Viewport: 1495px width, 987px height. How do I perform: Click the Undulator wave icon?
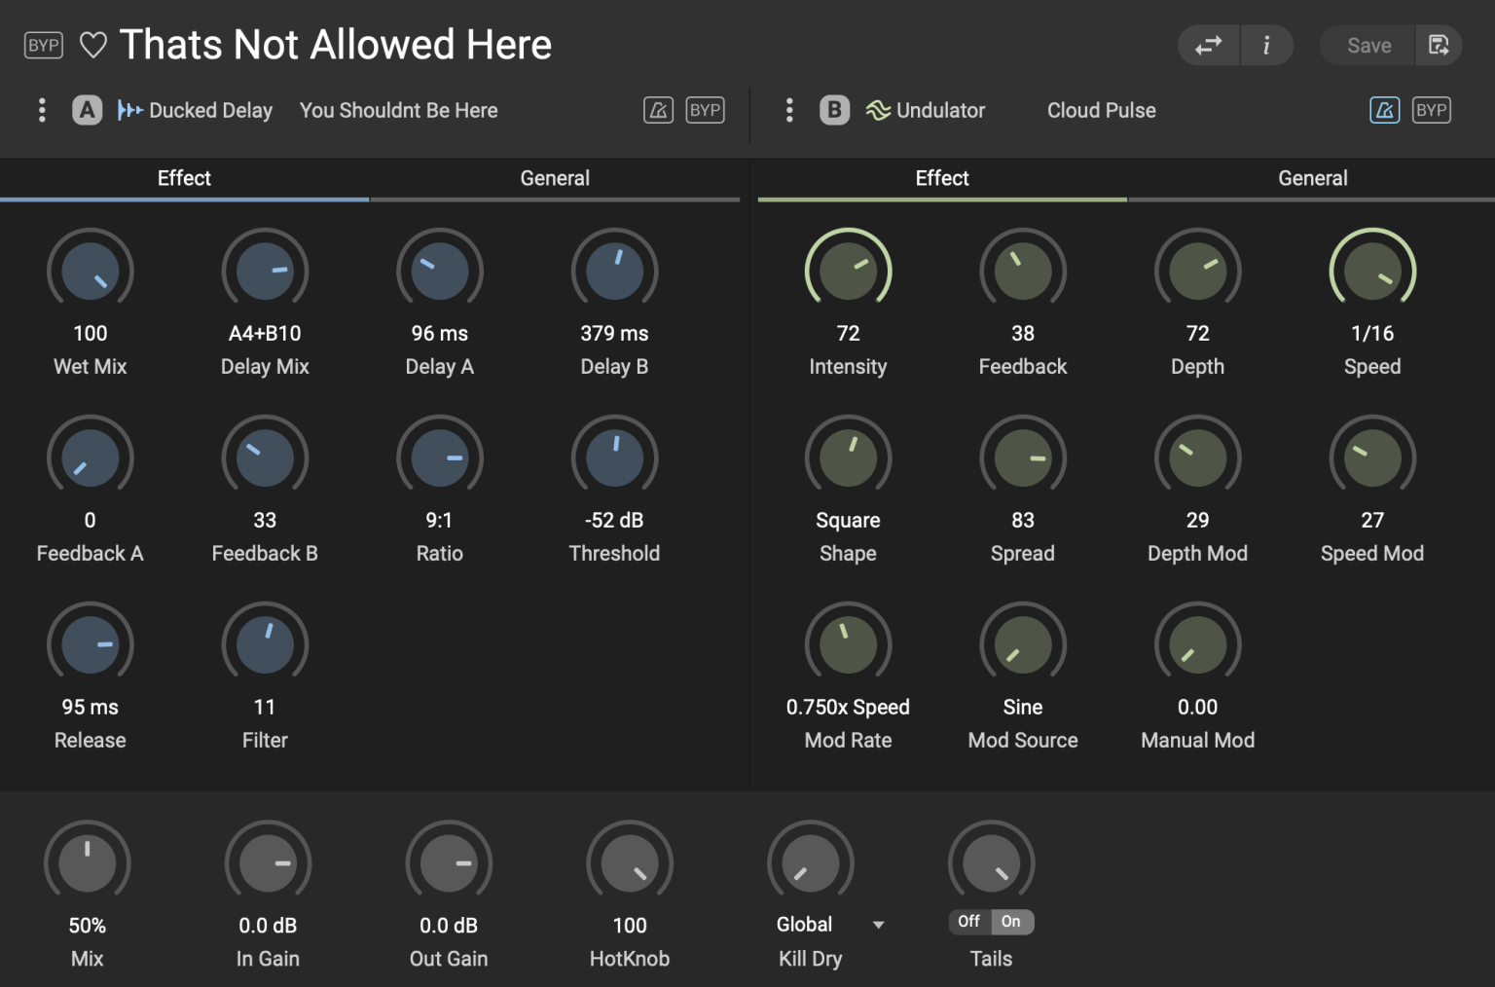pos(878,110)
